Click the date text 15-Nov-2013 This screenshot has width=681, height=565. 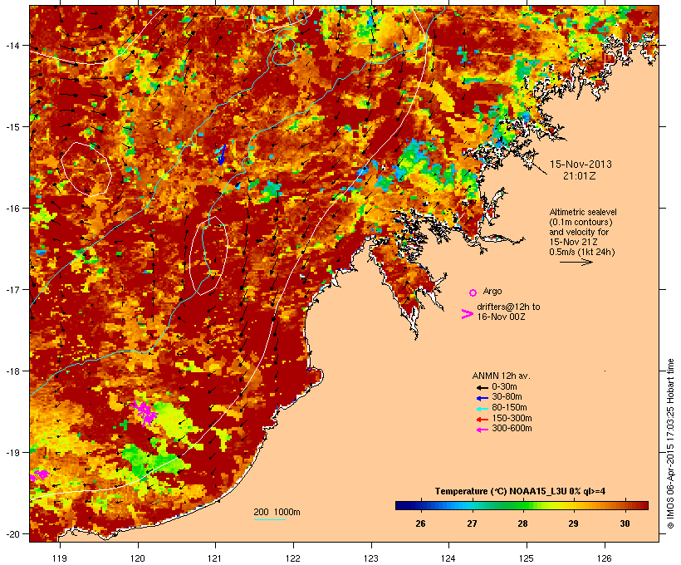(581, 165)
